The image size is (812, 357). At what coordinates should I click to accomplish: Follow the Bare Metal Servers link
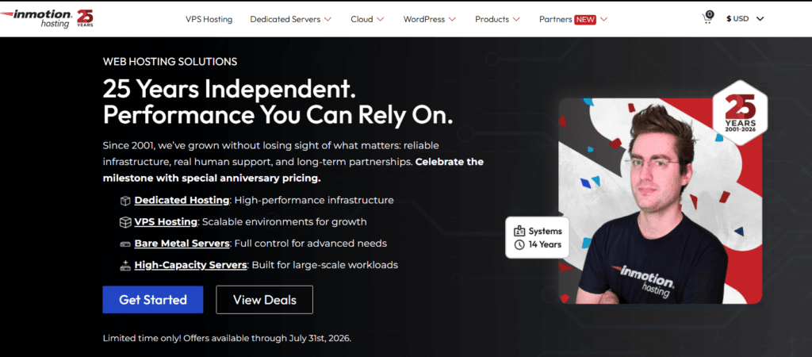(x=182, y=243)
